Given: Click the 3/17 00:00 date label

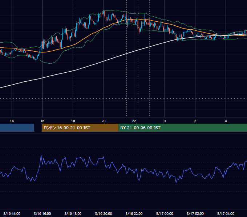Looking at the screenshot, I should coord(165,213).
